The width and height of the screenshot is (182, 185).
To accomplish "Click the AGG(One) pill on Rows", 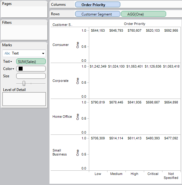I will [144, 14].
